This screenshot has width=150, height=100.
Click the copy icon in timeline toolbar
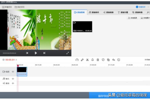point(108,60)
